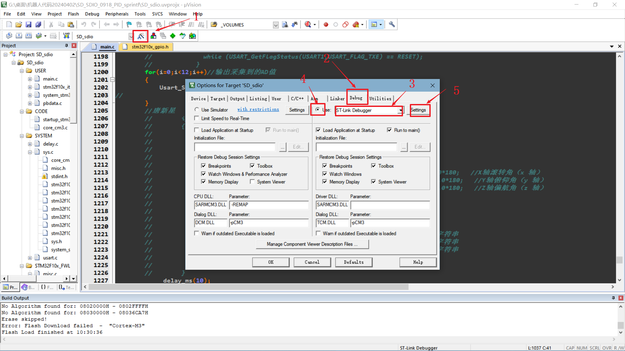Navigate backwards with the left arrow icon
This screenshot has height=351, width=625.
tap(106, 24)
